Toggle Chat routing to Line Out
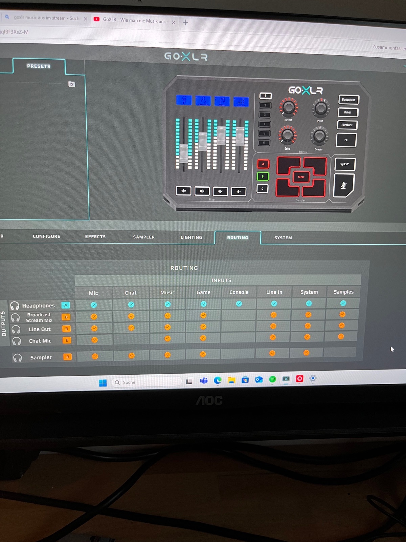This screenshot has width=406, height=542. (x=131, y=328)
